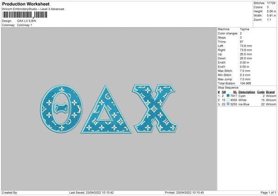Click the 'Page 1 of 1' footer text
The width and height of the screenshot is (278, 196).
[268, 192]
